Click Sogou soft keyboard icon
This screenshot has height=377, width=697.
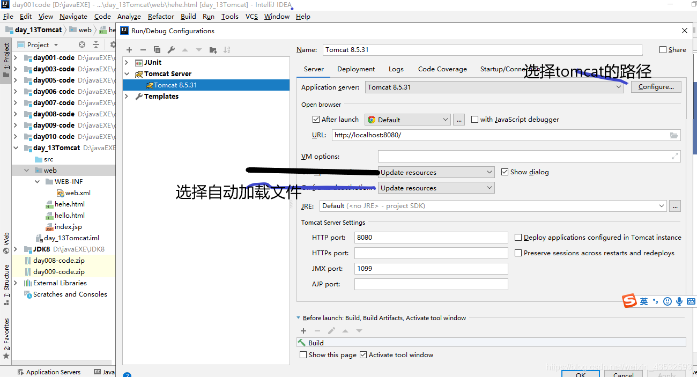[x=691, y=301]
